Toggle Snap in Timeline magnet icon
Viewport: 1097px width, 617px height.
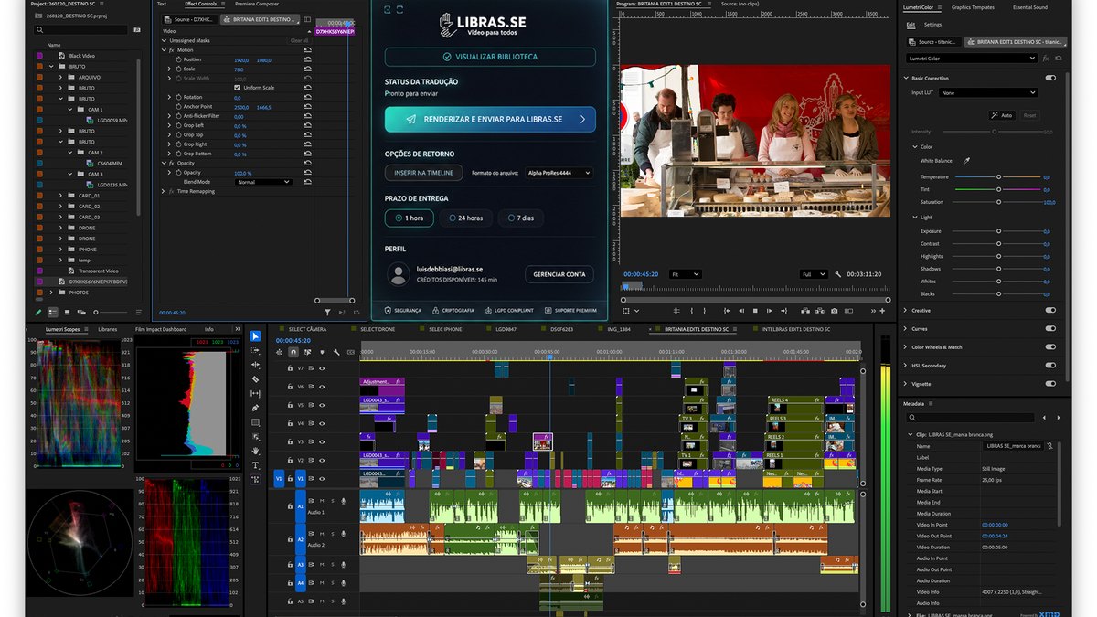(293, 352)
